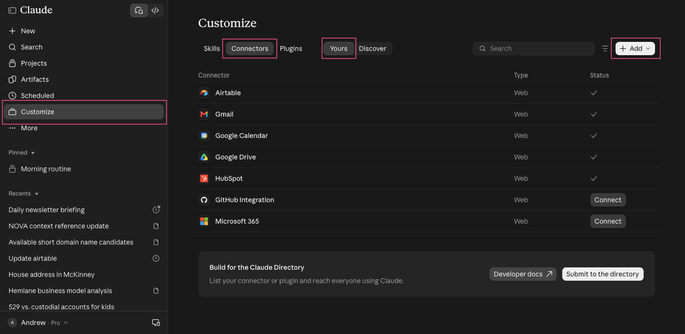Open Search in the sidebar
This screenshot has width=685, height=334.
pyautogui.click(x=84, y=47)
